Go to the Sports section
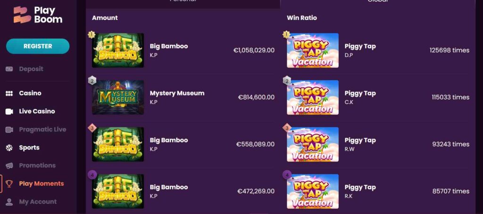The width and height of the screenshot is (483, 214). click(29, 148)
